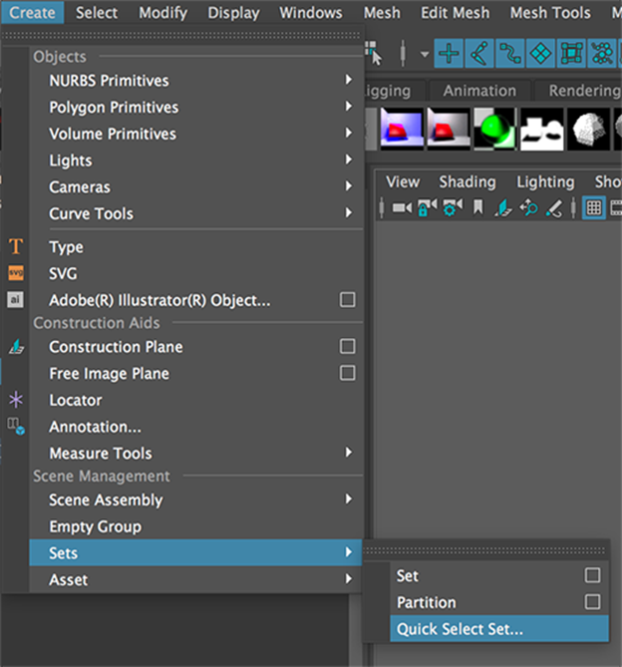Toggle the viewport grid icon
622x667 pixels.
point(593,208)
